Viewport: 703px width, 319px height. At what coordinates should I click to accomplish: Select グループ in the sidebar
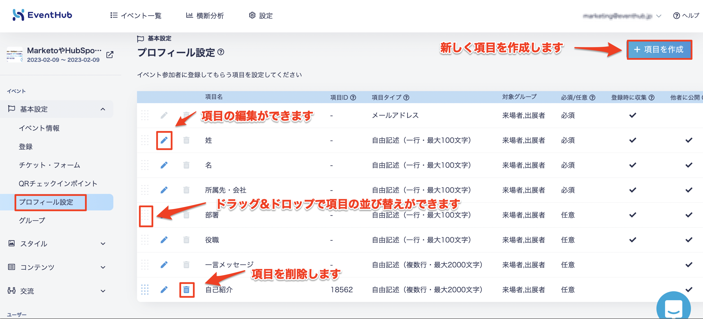(x=32, y=220)
